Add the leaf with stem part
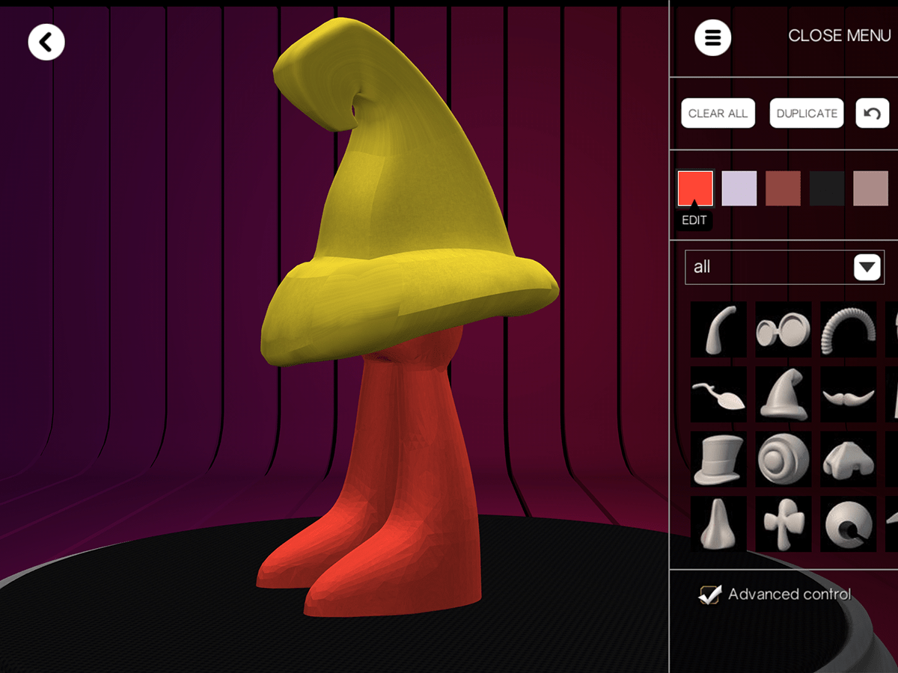 [x=718, y=394]
